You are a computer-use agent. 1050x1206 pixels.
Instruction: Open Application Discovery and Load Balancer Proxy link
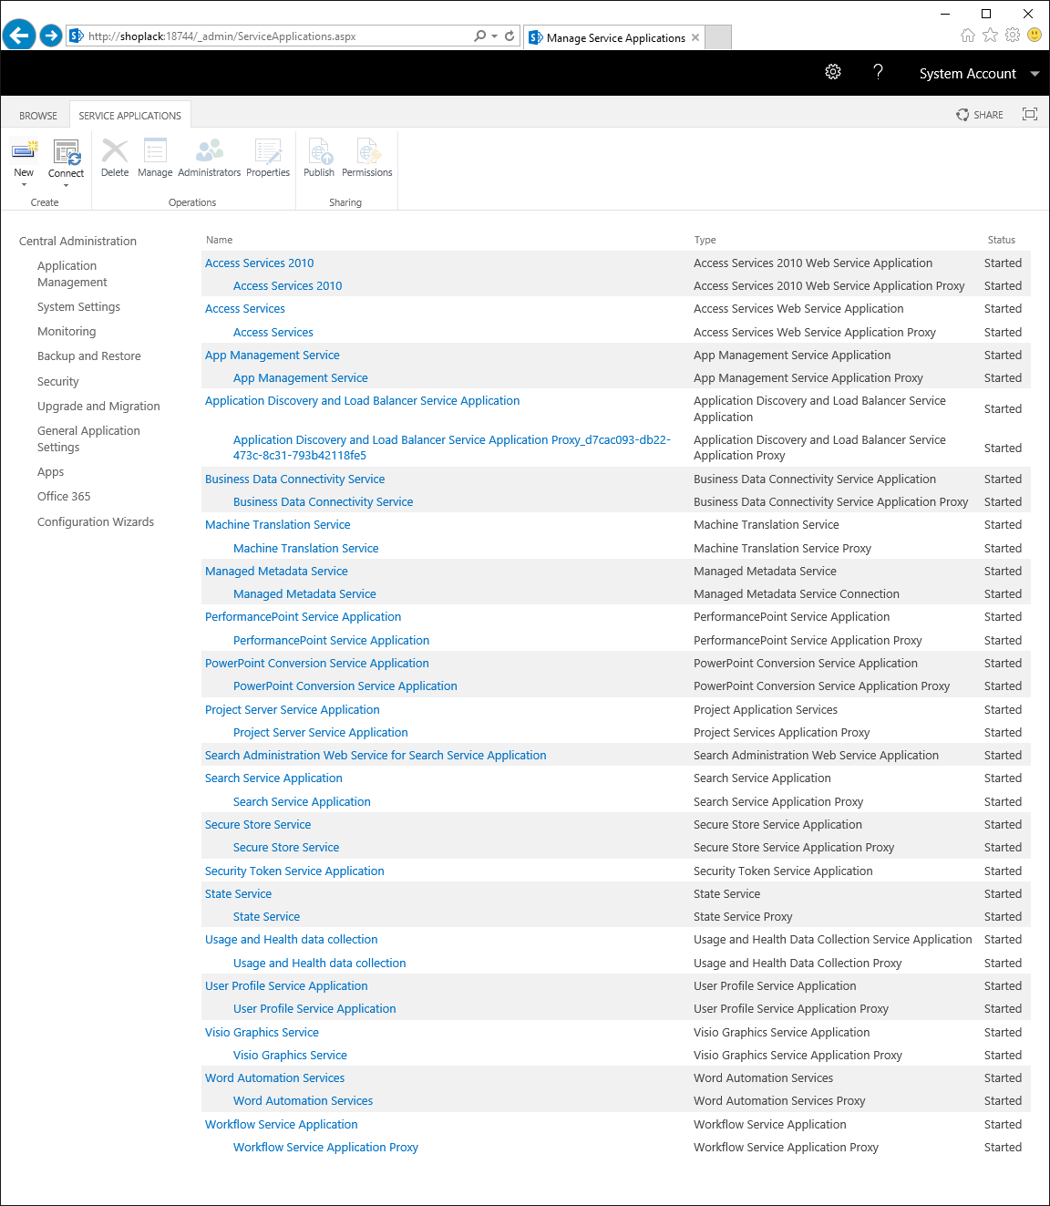(452, 448)
